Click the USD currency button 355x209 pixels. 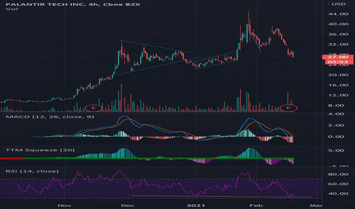[339, 4]
